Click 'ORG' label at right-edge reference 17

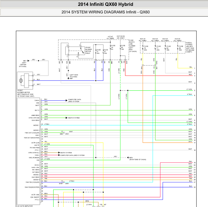(190, 141)
